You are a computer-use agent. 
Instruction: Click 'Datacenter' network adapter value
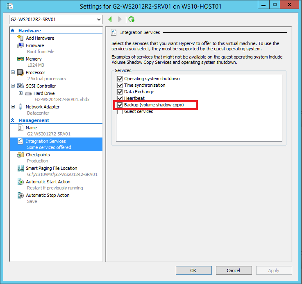coord(38,113)
